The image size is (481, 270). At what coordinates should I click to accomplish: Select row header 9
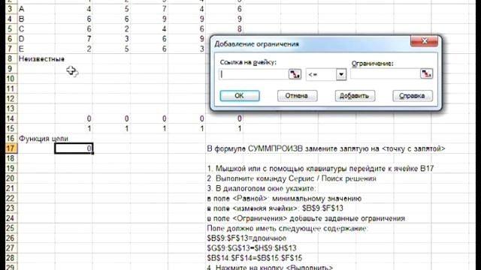11,69
